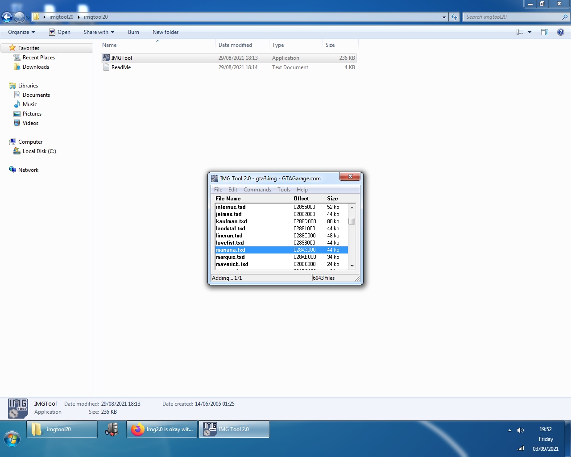Select linerun.txd in the IMG Tool list
The height and width of the screenshot is (457, 571).
point(281,236)
